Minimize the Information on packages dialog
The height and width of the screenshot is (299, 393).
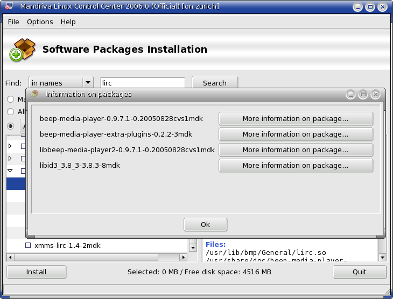(350, 95)
